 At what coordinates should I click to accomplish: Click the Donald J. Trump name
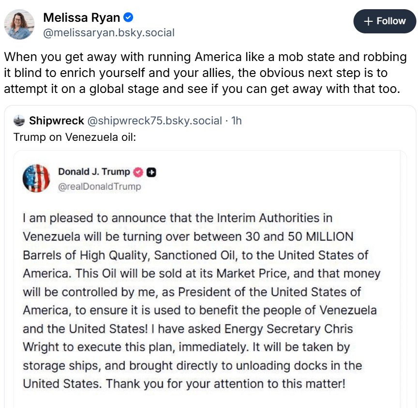coord(94,172)
